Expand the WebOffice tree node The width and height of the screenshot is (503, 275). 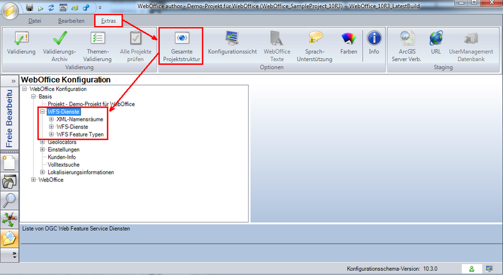tap(33, 180)
